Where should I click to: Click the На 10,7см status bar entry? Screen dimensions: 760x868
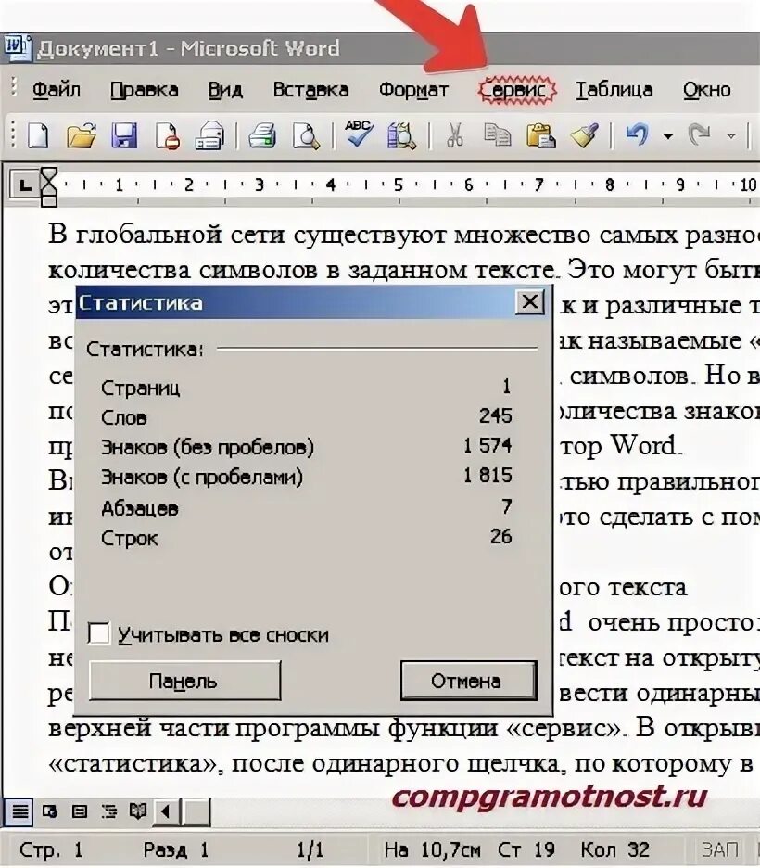(x=432, y=849)
